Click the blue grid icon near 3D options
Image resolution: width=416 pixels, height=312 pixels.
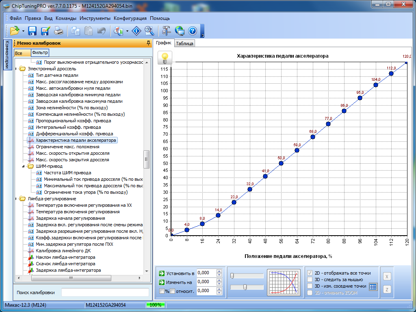(x=373, y=286)
